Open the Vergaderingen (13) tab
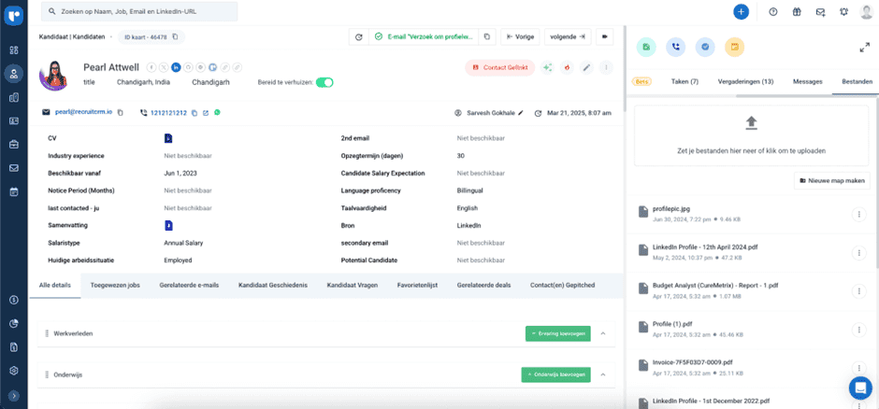This screenshot has width=879, height=409. coord(745,81)
